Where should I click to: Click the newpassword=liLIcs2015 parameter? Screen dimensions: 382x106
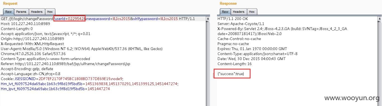pos(108,19)
